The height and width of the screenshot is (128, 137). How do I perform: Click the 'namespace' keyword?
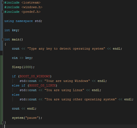coord(24,21)
